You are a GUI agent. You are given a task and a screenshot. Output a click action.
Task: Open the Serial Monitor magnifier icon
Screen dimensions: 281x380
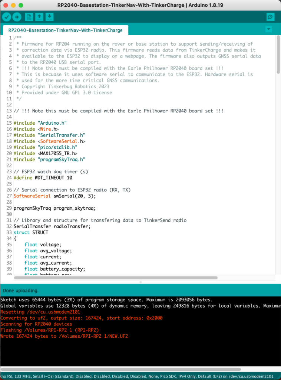(x=270, y=17)
